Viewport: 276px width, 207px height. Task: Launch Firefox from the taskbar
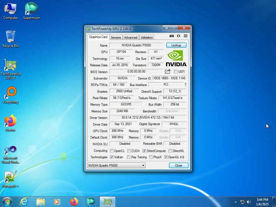(x=74, y=202)
